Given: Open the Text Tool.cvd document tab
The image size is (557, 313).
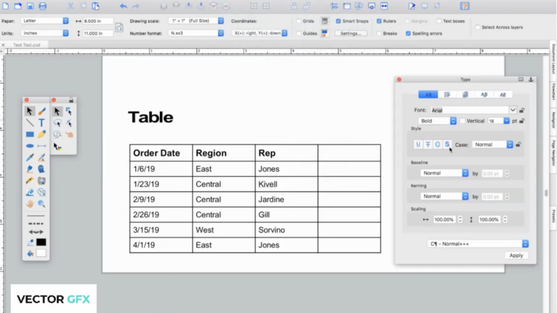Looking at the screenshot, I should (27, 45).
